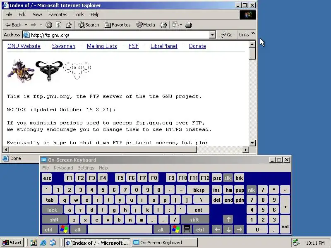
Task: Click the page's vertical scrollbar up arrow
Action: tap(252, 44)
